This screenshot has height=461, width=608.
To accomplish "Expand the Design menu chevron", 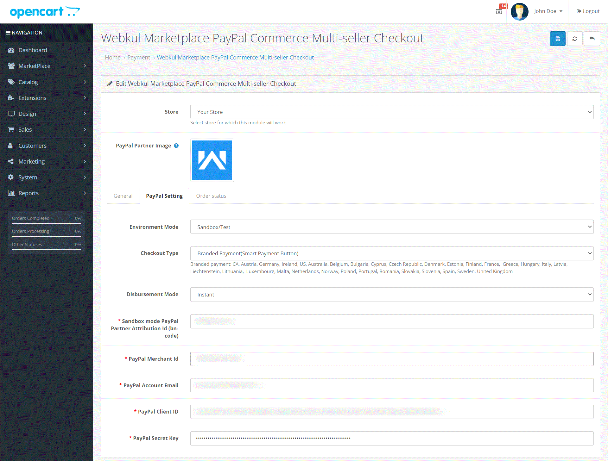I will (85, 114).
